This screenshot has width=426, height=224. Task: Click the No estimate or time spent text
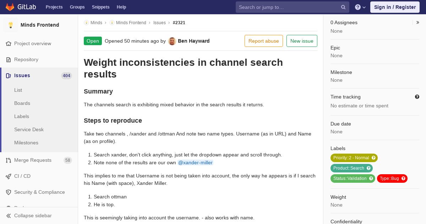359,106
